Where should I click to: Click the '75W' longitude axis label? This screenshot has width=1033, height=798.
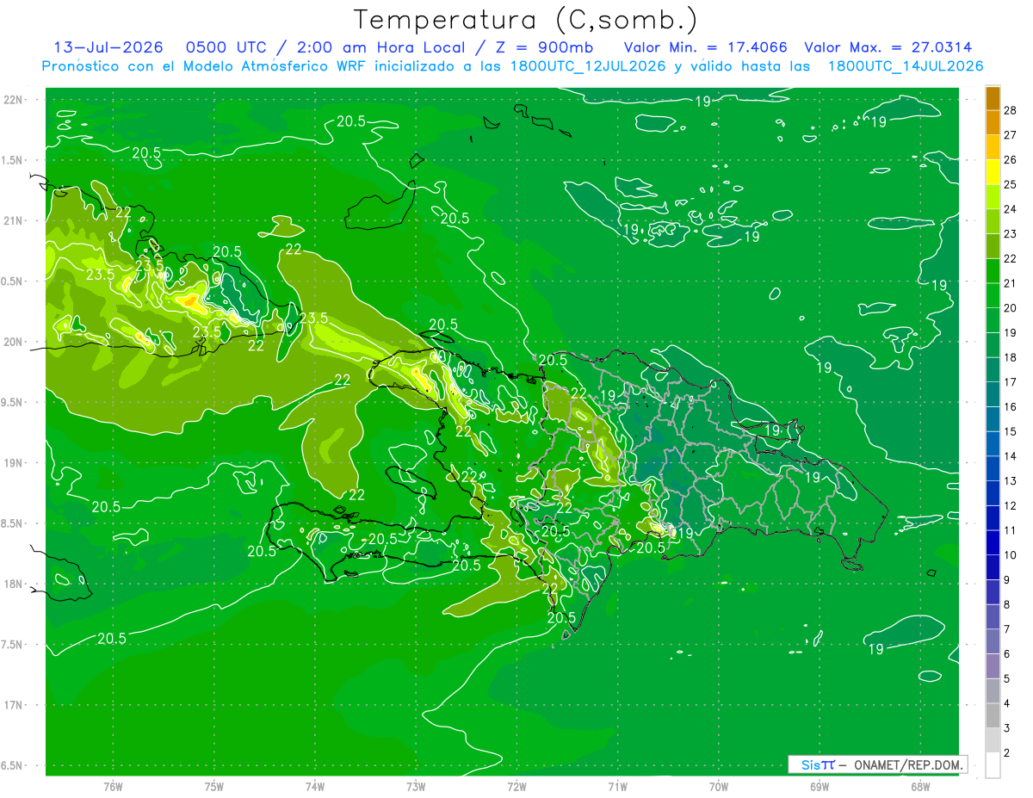point(214,786)
